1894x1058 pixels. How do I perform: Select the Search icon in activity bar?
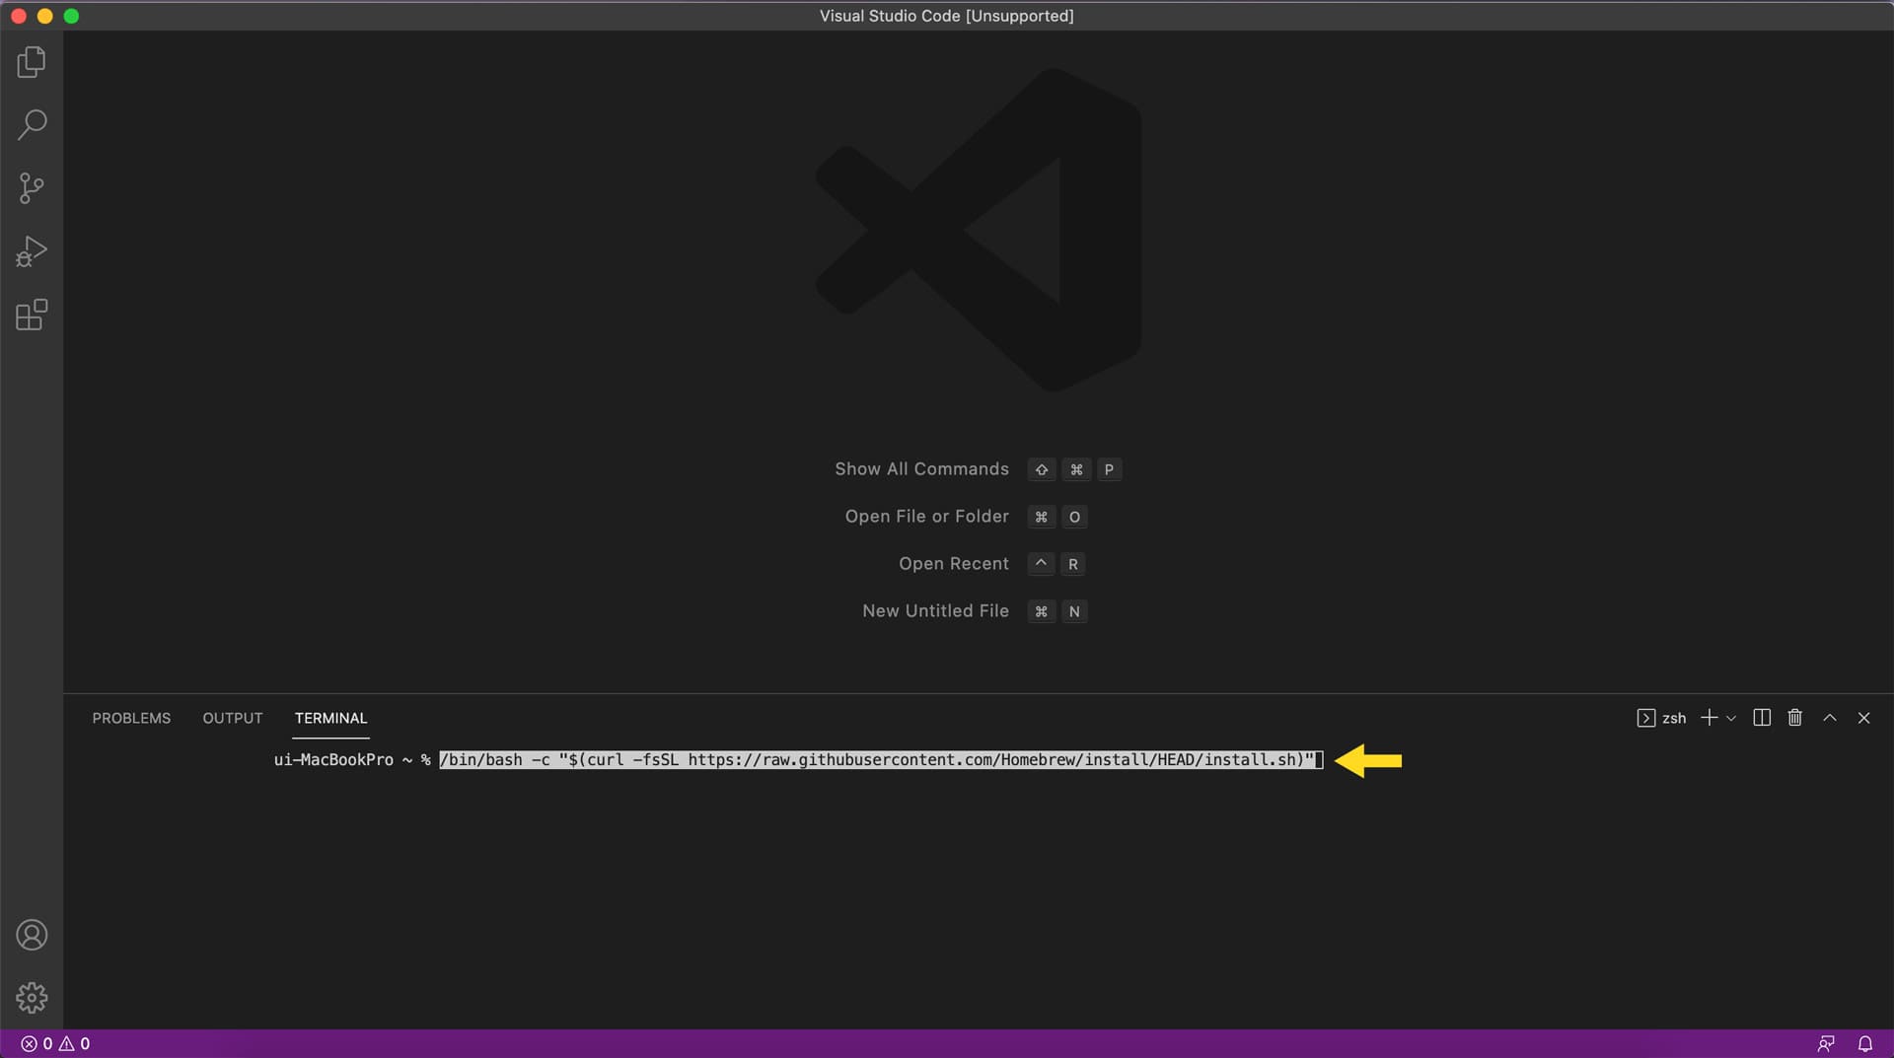tap(31, 124)
